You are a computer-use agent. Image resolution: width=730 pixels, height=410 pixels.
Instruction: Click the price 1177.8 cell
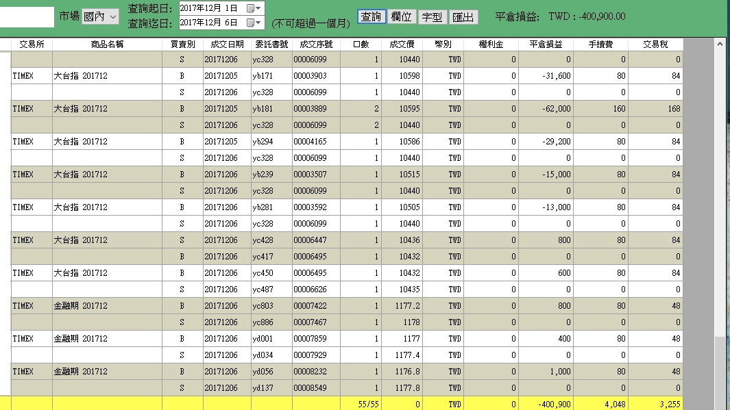click(x=402, y=387)
